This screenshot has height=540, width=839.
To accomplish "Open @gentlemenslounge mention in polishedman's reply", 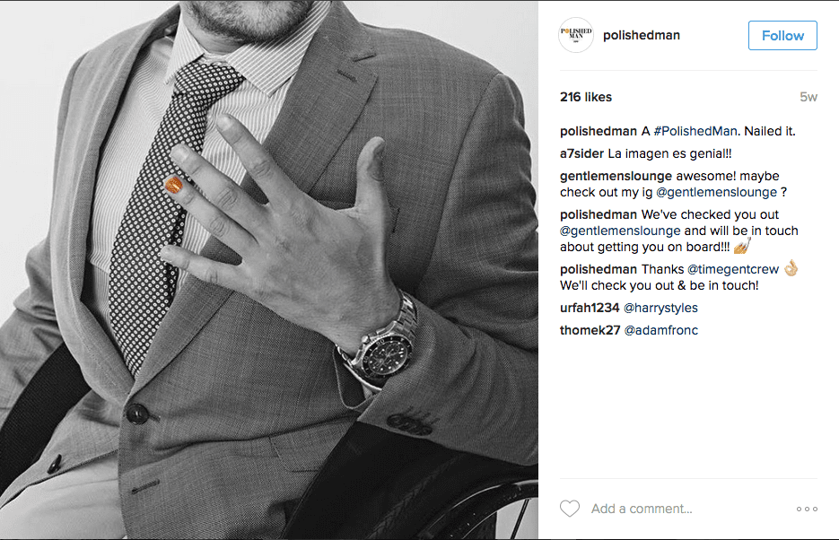I will tap(620, 231).
